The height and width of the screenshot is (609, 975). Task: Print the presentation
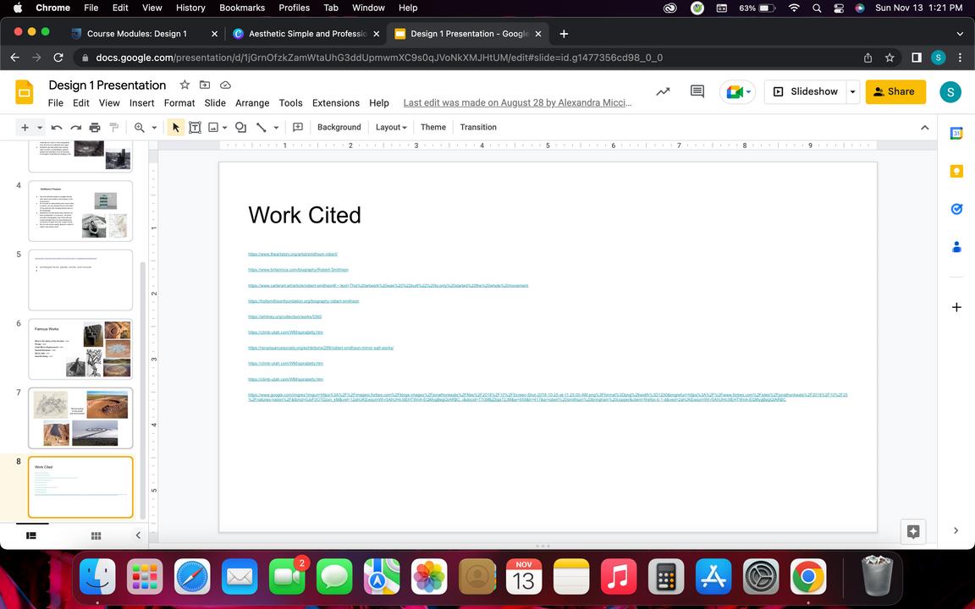point(95,128)
